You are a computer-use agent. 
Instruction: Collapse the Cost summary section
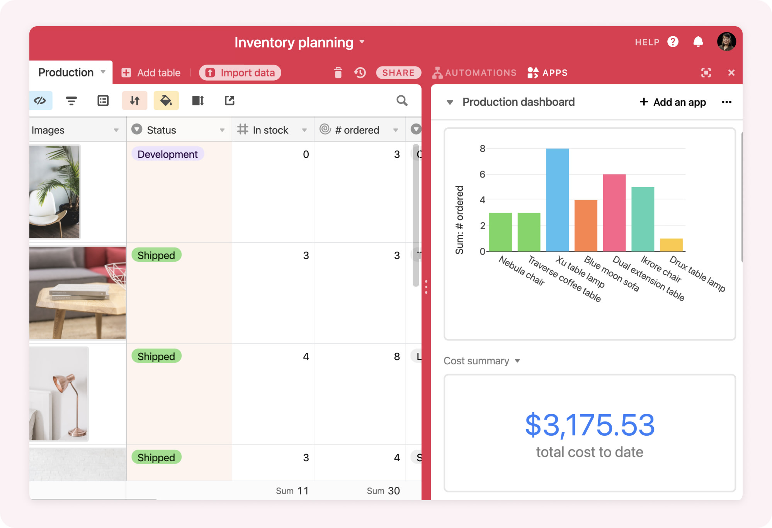[x=518, y=361]
